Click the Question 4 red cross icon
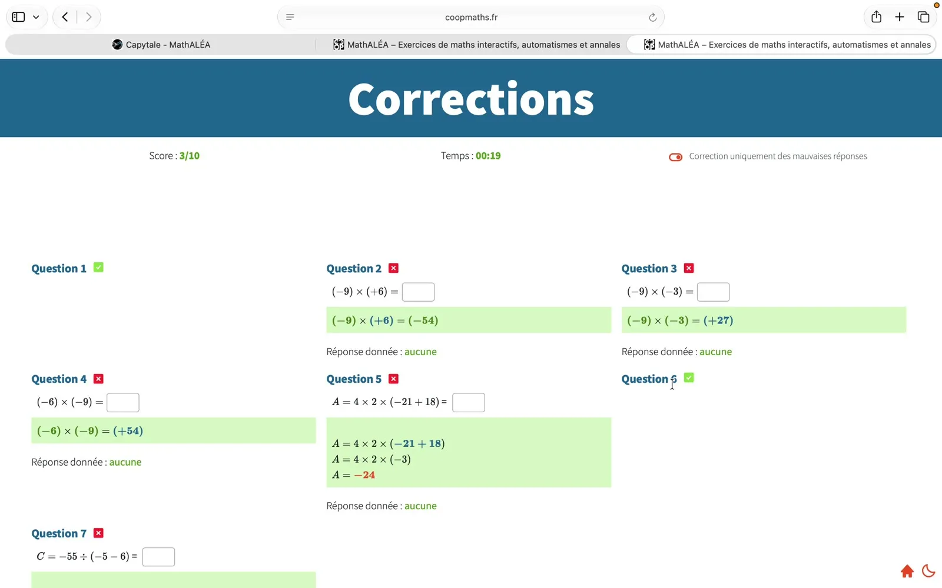Screen dimensions: 942x588 [x=98, y=379]
